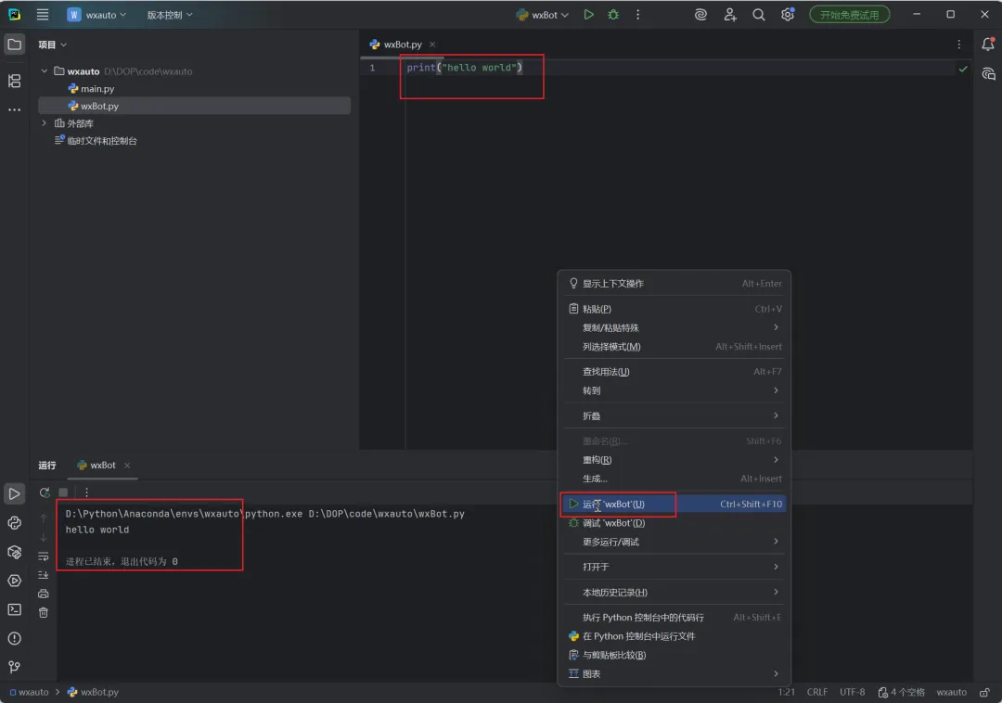
Task: Debug wxBot with the bug icon
Action: (x=613, y=14)
